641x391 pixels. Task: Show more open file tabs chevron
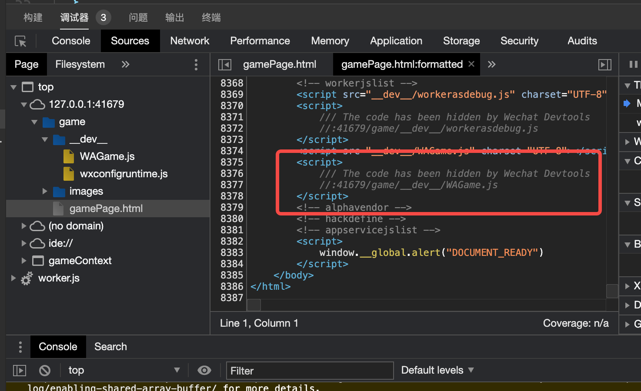tap(492, 65)
